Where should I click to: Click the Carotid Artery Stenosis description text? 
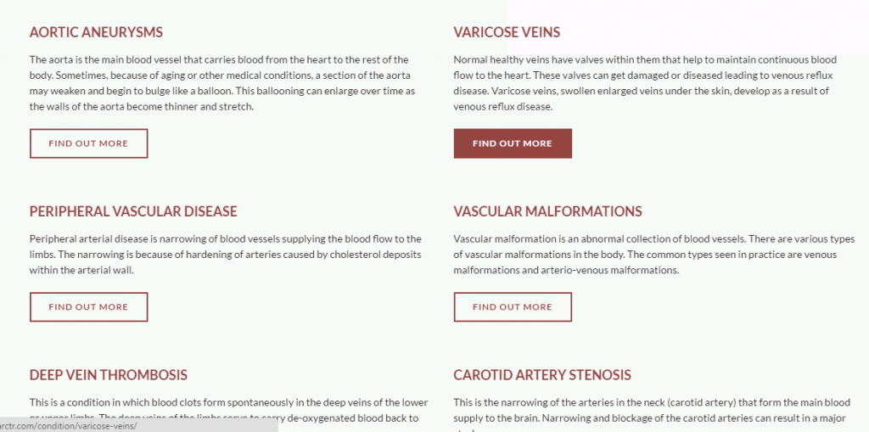651,402
